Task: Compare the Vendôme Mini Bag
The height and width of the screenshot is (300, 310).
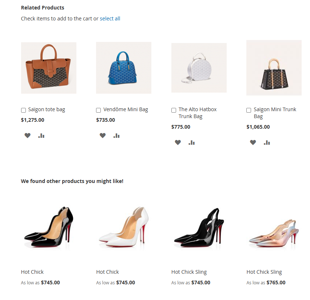Action: coord(116,136)
